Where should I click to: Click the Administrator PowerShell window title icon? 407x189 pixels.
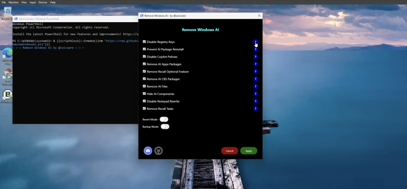tap(16, 19)
